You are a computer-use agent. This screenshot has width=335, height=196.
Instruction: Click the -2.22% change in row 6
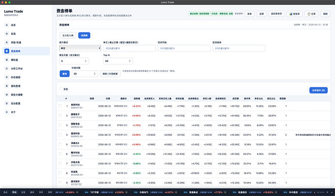pyautogui.click(x=136, y=154)
